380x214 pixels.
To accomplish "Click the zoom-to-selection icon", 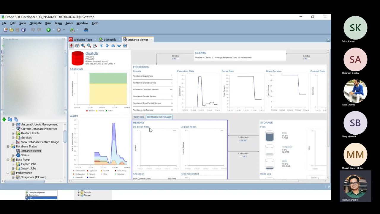I will 95,45.
